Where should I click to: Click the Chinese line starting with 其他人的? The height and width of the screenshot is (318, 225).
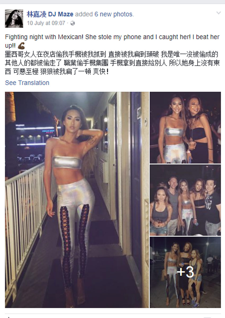(x=112, y=64)
